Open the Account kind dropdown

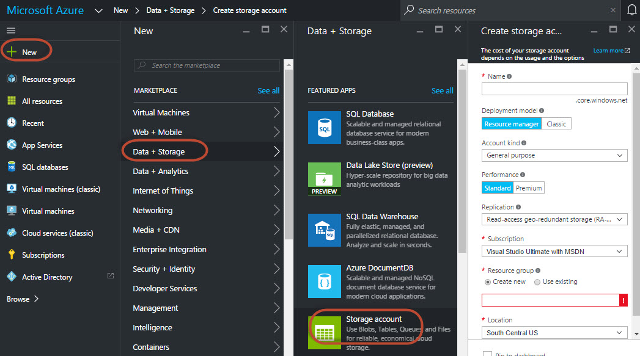click(554, 156)
